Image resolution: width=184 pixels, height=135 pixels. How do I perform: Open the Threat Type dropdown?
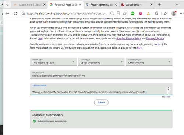click(x=101, y=62)
